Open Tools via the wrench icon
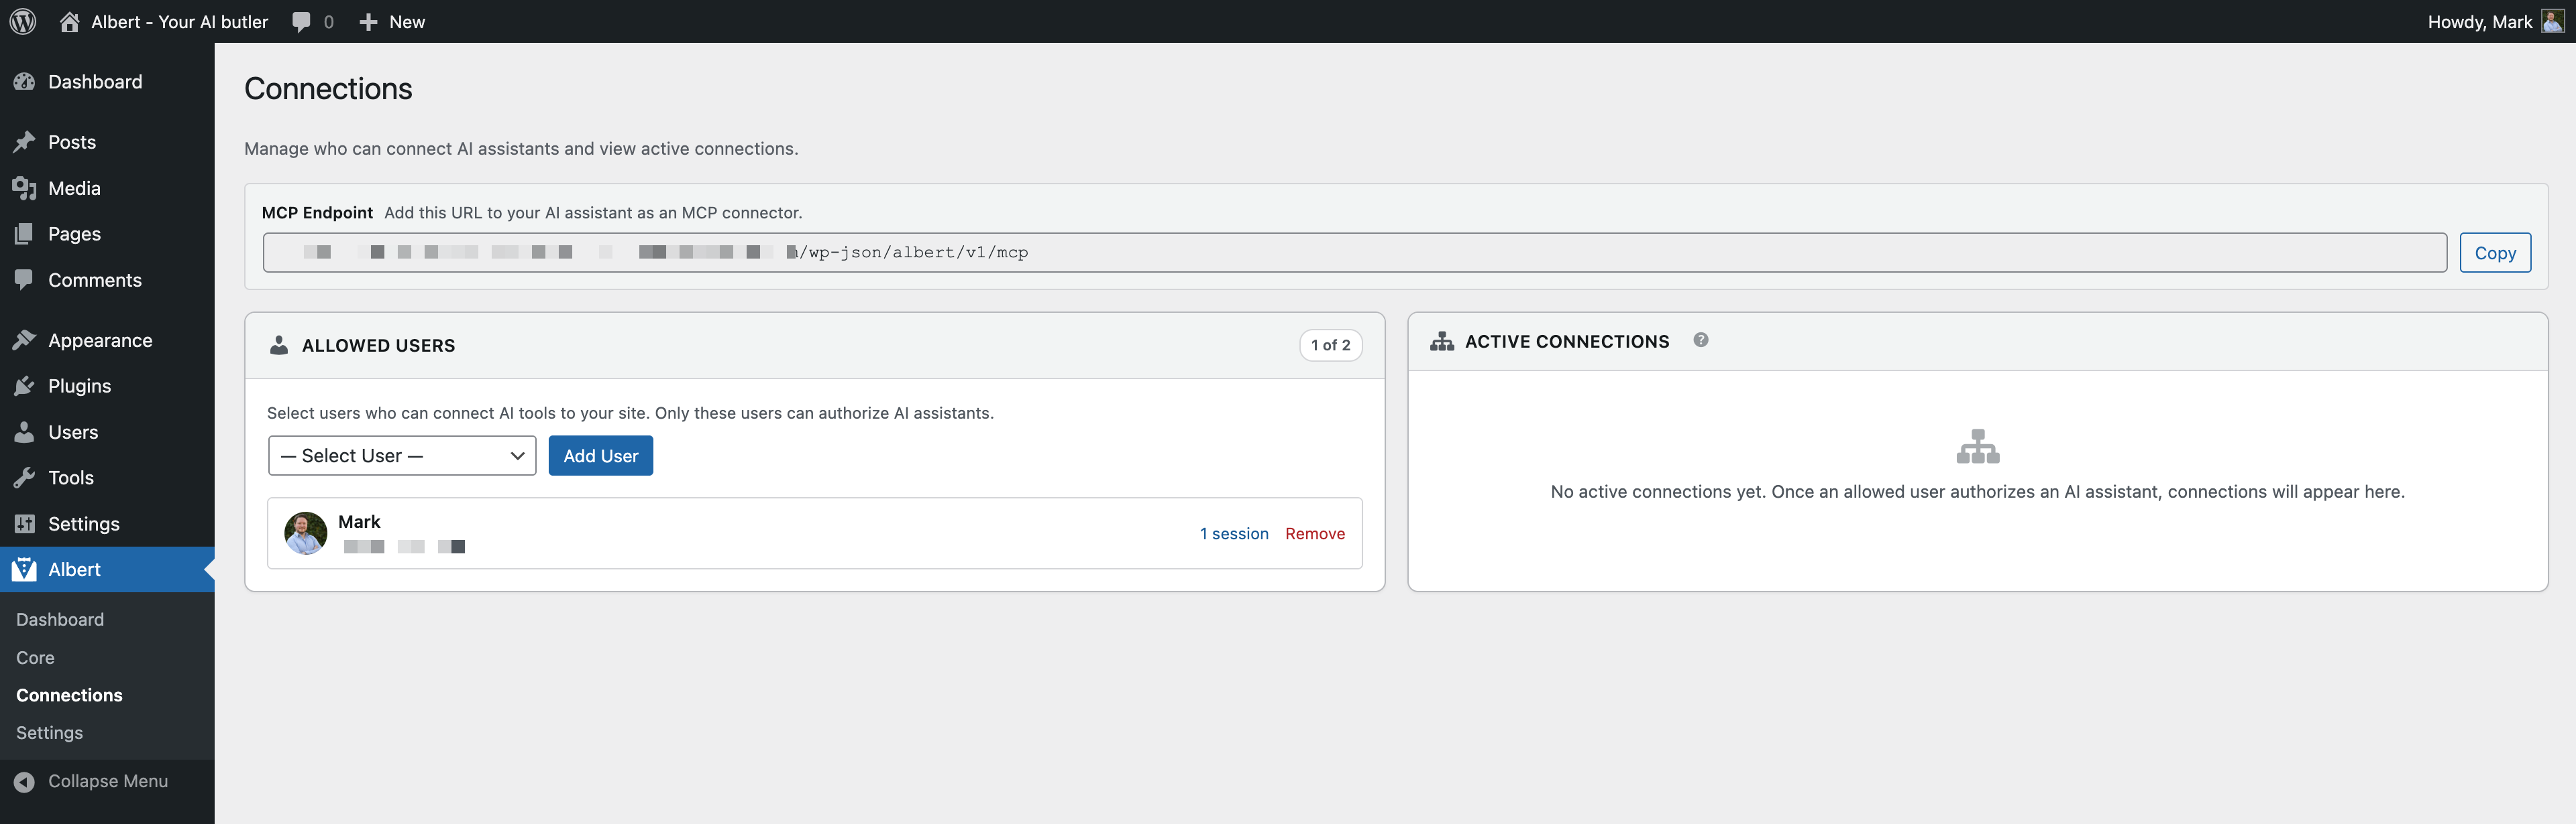Image resolution: width=2576 pixels, height=824 pixels. pos(25,478)
